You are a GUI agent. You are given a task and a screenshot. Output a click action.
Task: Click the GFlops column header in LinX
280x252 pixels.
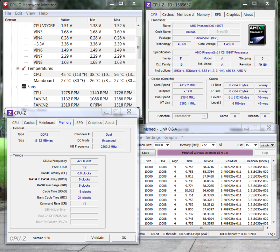[208, 161]
